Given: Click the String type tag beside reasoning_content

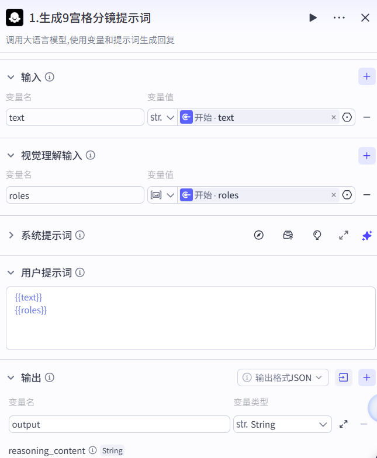Looking at the screenshot, I should pyautogui.click(x=112, y=450).
